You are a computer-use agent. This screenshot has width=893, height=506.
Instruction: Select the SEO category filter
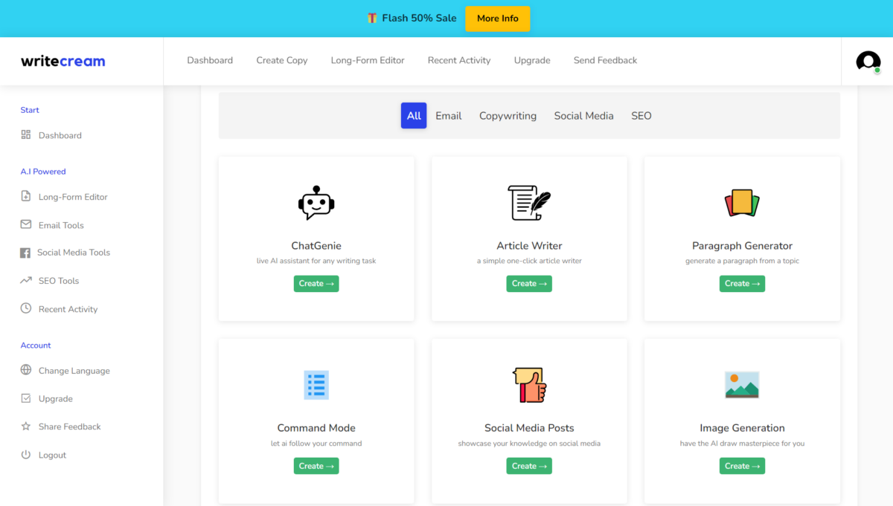pos(641,115)
